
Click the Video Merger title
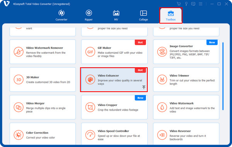coord(35,103)
